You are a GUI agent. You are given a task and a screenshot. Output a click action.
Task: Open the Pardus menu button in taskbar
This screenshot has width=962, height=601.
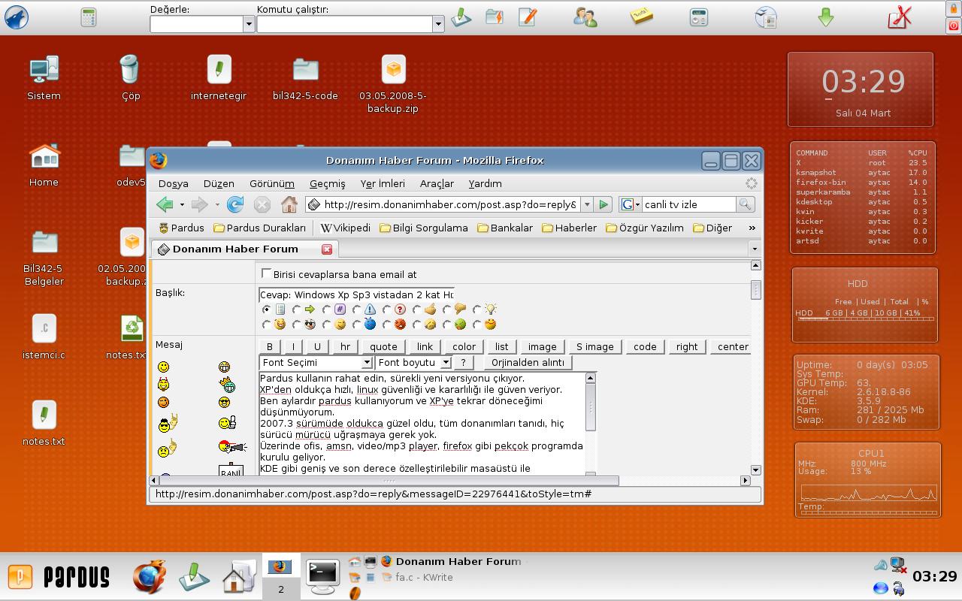(x=20, y=577)
